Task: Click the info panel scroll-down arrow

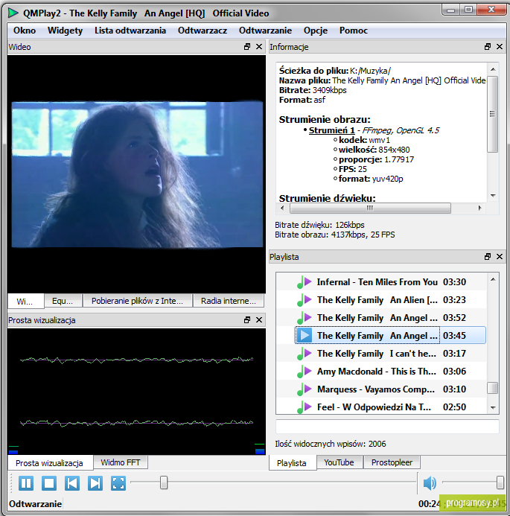Action: click(493, 196)
